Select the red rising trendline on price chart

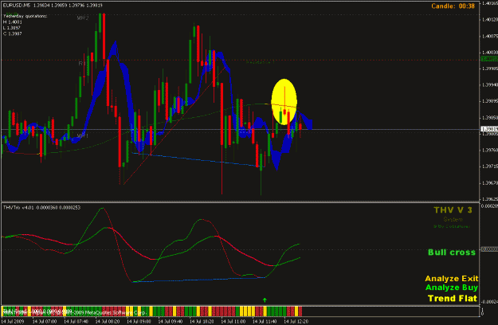pos(174,125)
